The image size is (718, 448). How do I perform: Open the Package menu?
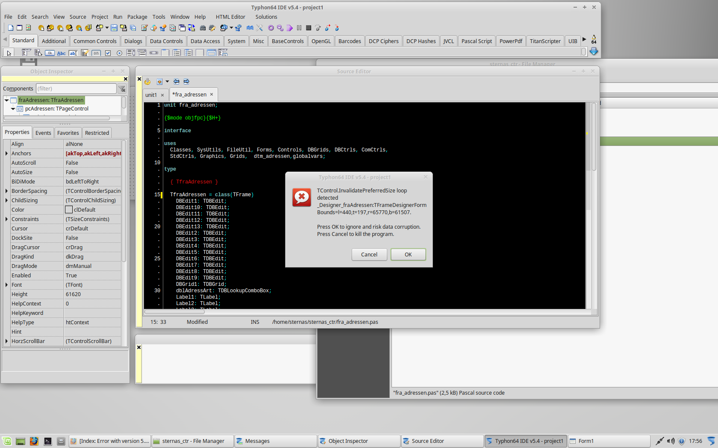click(x=137, y=17)
